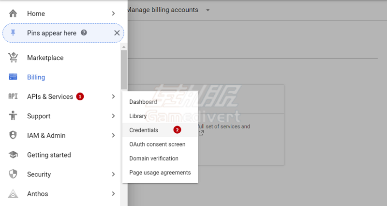Open OAuth consent screen from submenu

(160, 144)
